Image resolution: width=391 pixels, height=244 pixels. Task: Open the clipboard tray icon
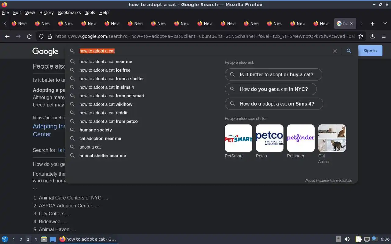[358, 239]
